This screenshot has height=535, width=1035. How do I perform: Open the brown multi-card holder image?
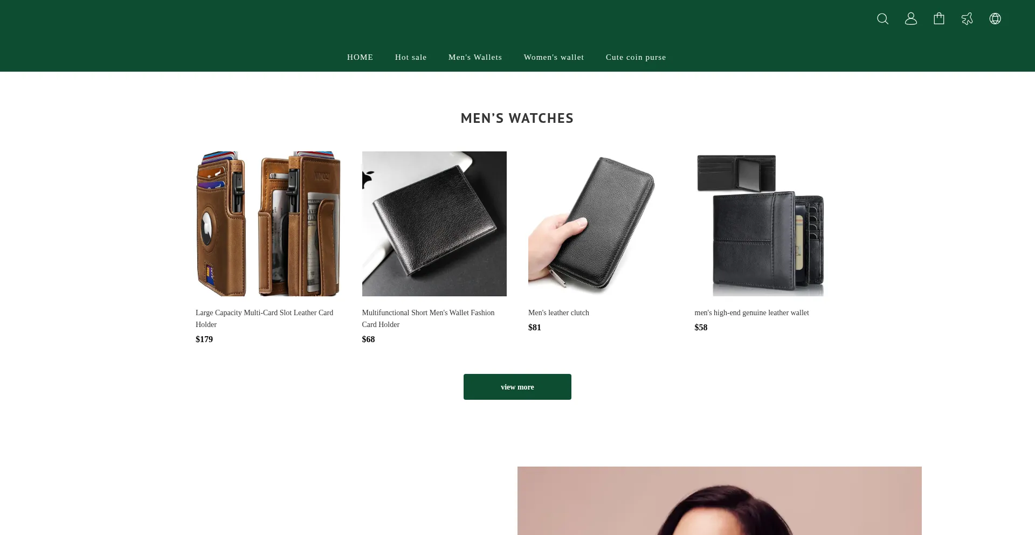(x=268, y=224)
